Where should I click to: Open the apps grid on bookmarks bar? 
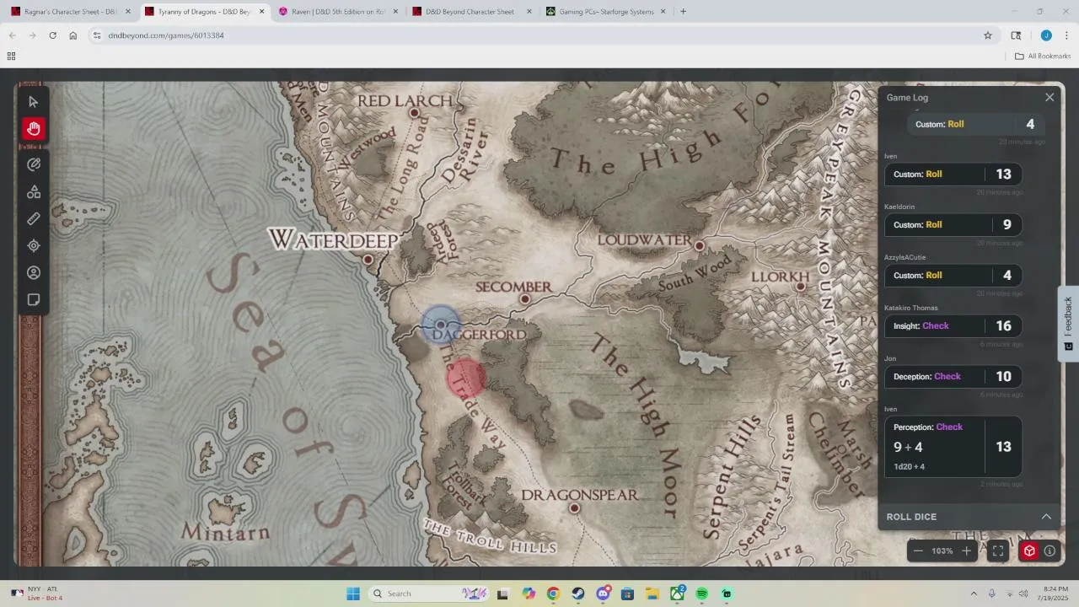11,56
